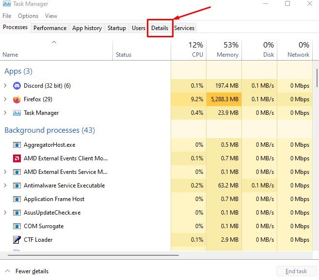Click the vertical scrollbar thumb
The height and width of the screenshot is (280, 319).
317,78
